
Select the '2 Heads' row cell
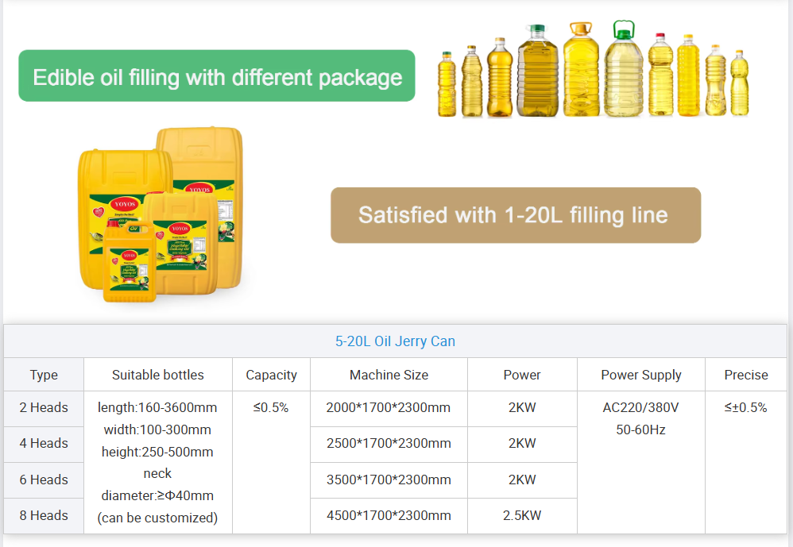(x=44, y=408)
